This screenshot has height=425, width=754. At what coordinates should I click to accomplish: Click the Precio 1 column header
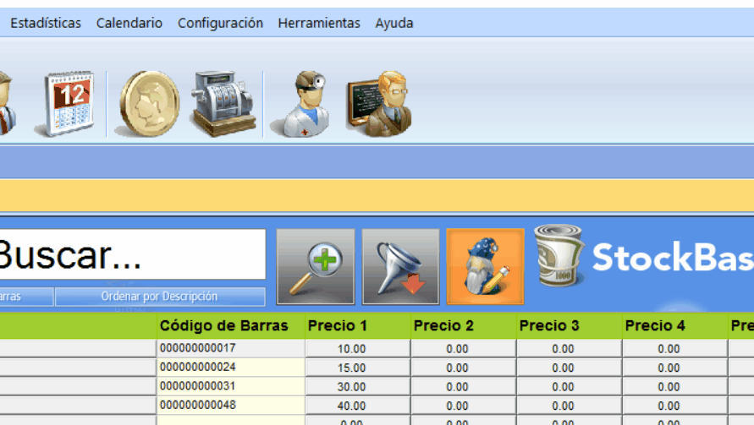click(x=357, y=325)
